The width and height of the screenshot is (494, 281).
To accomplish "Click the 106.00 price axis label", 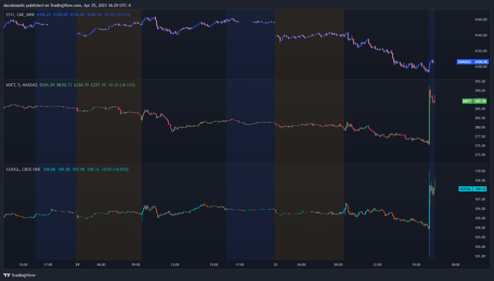I will [x=480, y=209].
